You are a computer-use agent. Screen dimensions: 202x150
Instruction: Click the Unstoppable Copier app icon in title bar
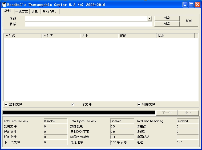[4, 5]
